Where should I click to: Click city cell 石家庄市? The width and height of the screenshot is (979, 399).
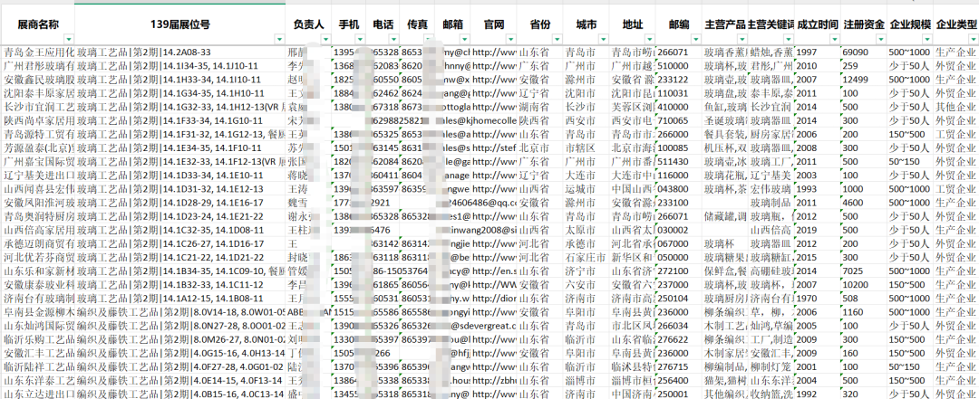pyautogui.click(x=586, y=257)
